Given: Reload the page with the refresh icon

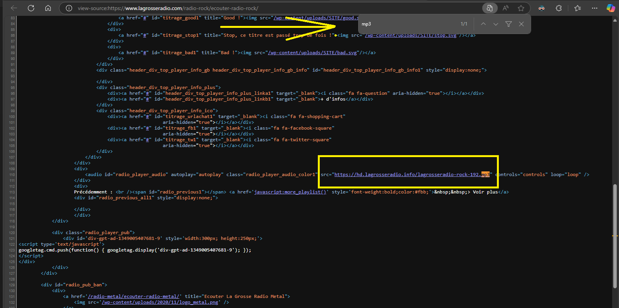Looking at the screenshot, I should pyautogui.click(x=31, y=8).
